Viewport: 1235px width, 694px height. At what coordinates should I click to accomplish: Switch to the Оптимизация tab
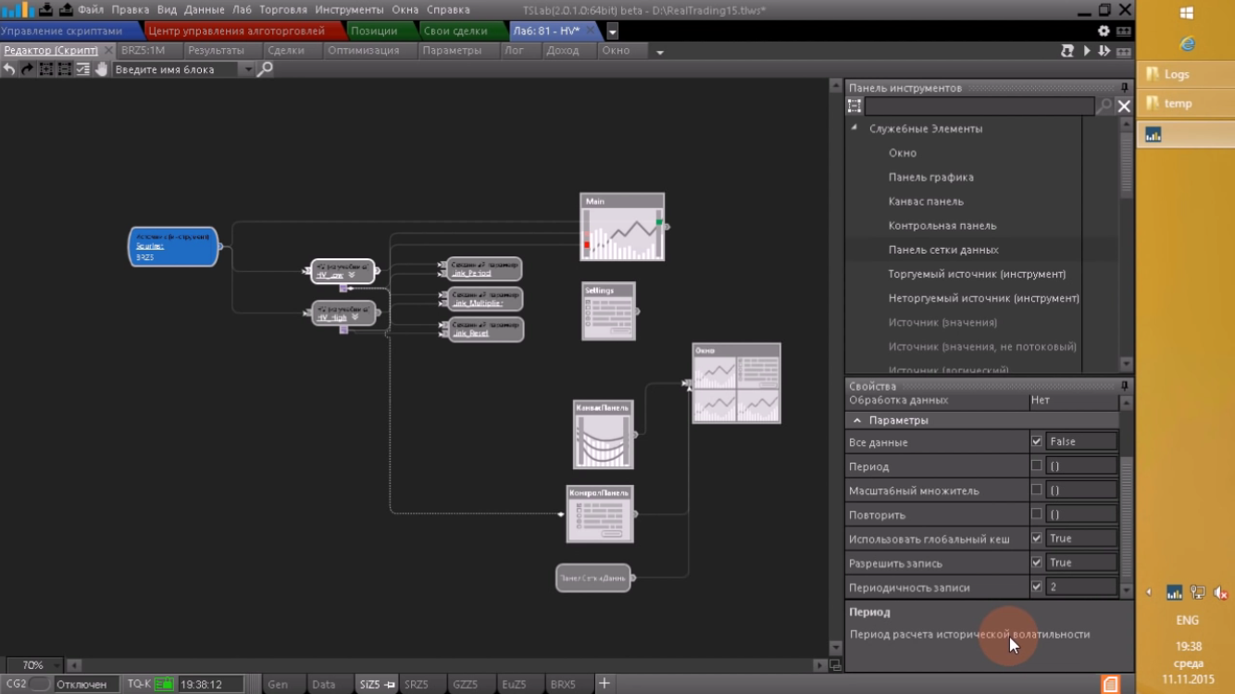point(363,51)
